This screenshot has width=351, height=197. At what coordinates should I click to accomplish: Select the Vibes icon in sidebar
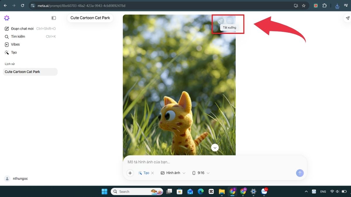point(7,44)
